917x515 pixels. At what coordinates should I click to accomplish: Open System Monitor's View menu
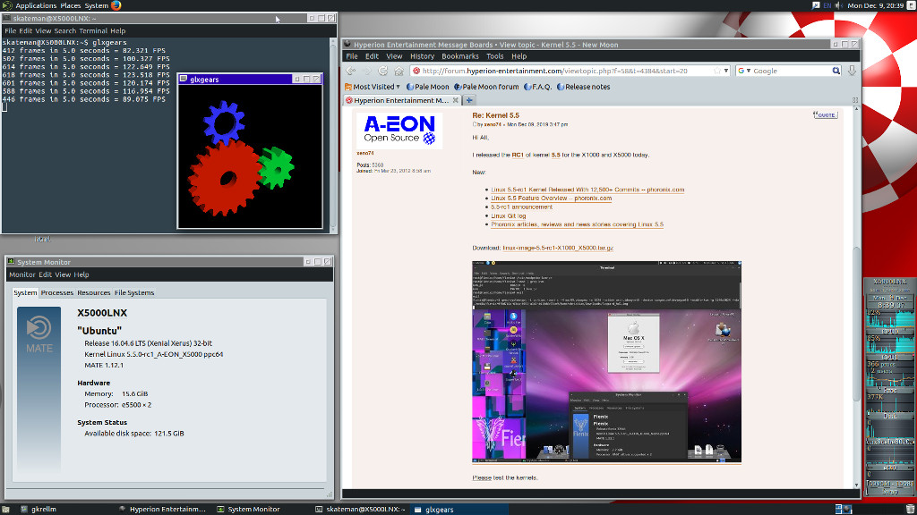click(x=63, y=274)
